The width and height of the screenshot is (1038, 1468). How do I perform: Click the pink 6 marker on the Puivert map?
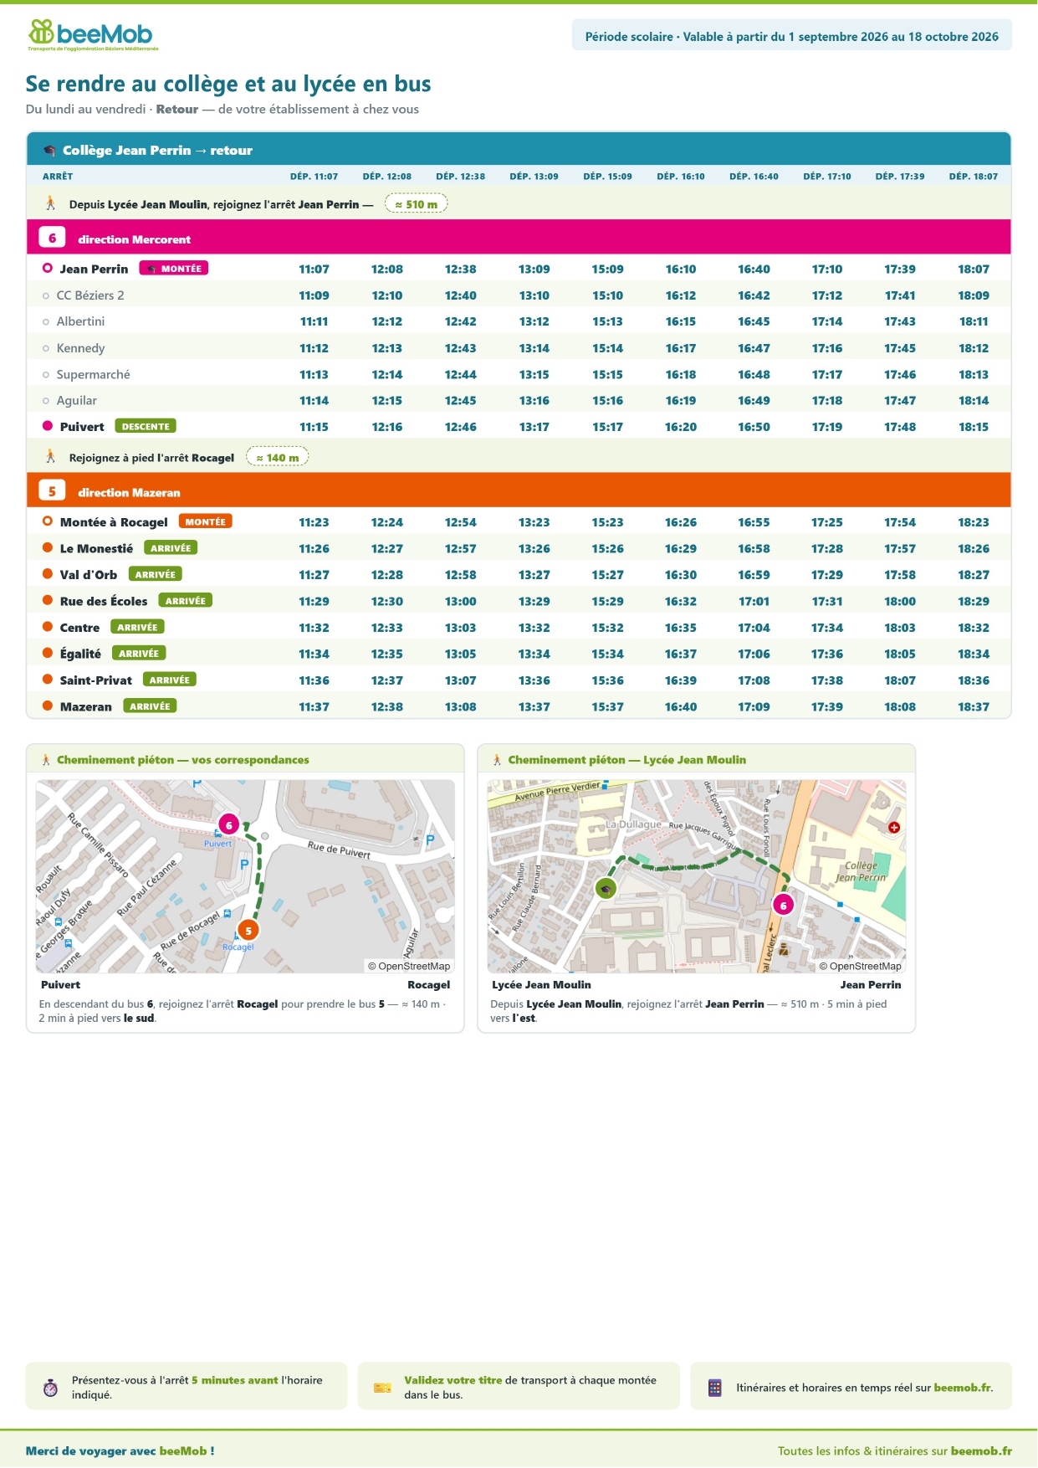coord(228,824)
